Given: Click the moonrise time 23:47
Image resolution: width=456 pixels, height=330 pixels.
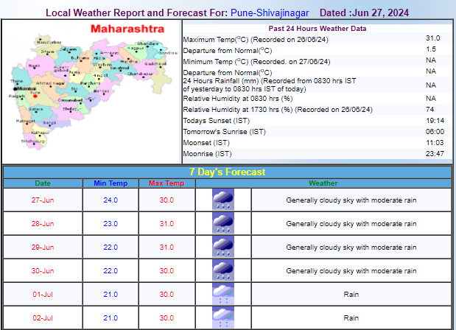Looking at the screenshot, I should pos(435,154).
